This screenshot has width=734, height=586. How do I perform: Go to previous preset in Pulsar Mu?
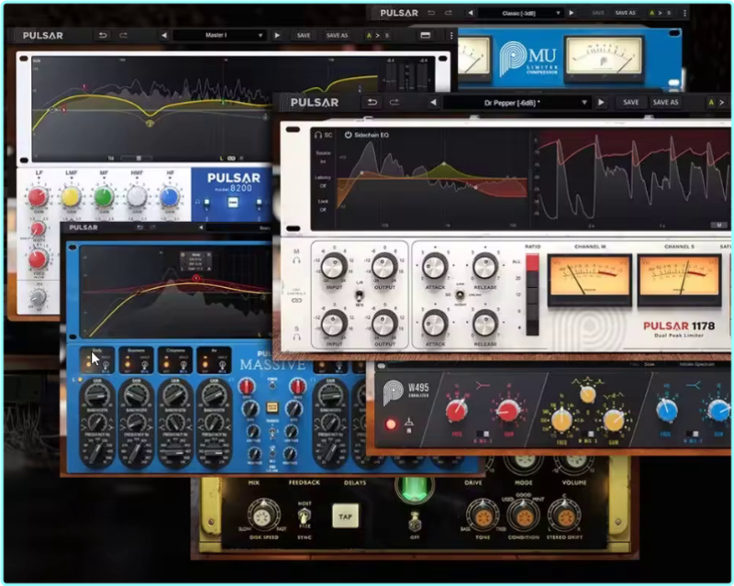pos(471,13)
